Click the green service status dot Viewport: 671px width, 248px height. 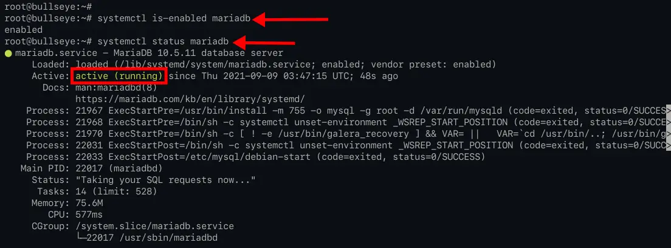(8, 53)
